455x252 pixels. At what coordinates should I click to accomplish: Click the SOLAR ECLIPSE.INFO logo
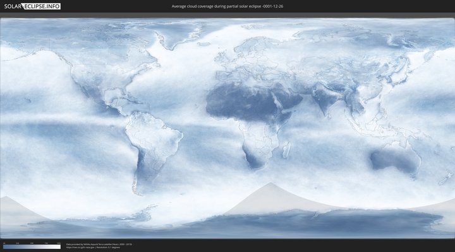[x=32, y=6]
